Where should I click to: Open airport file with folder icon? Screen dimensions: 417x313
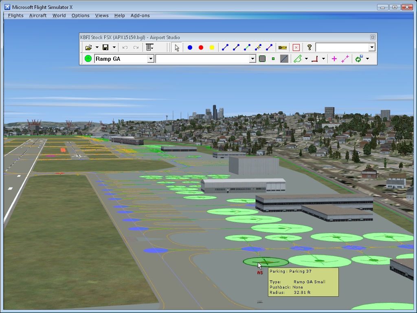point(88,47)
